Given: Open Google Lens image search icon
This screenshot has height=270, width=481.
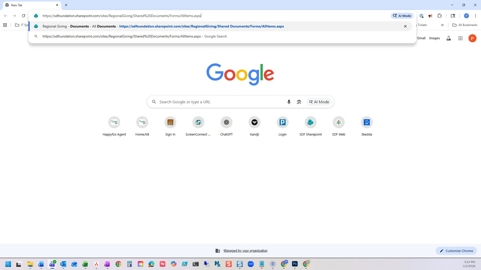Looking at the screenshot, I should 299,102.
